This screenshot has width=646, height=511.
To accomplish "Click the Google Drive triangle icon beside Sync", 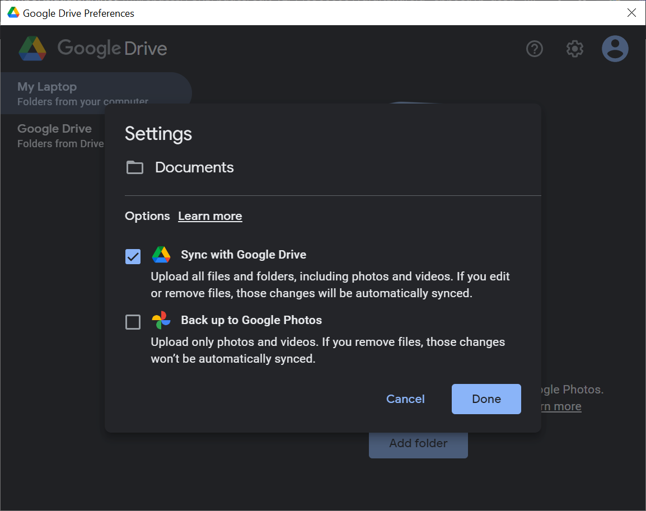I will click(161, 255).
